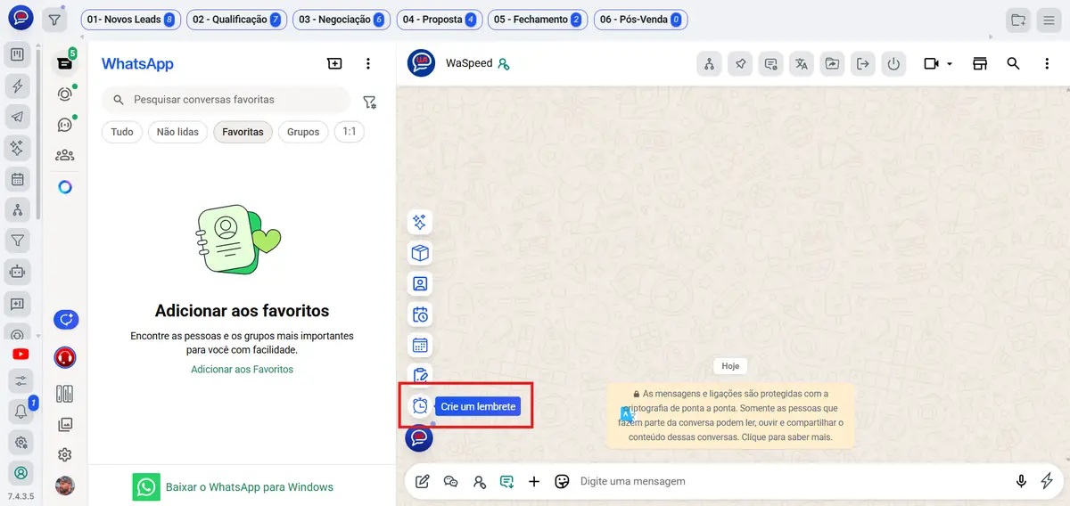
Task: Click Baixar o WhatsApp para Windows
Action: click(x=233, y=487)
